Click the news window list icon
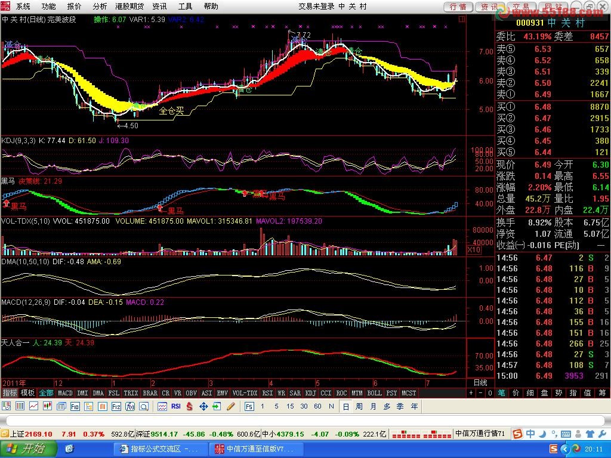 tap(61, 407)
